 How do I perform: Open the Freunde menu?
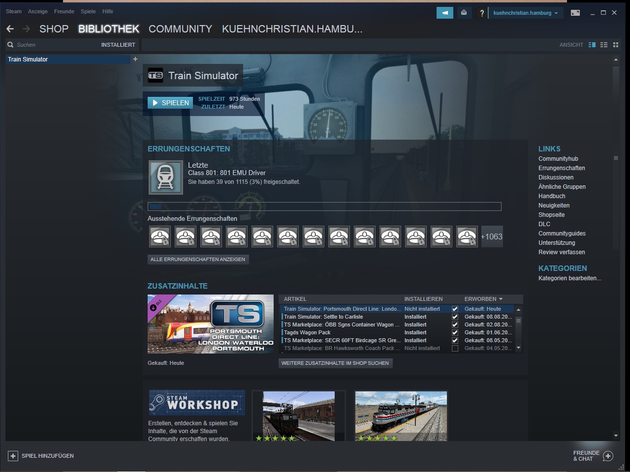[x=64, y=11]
